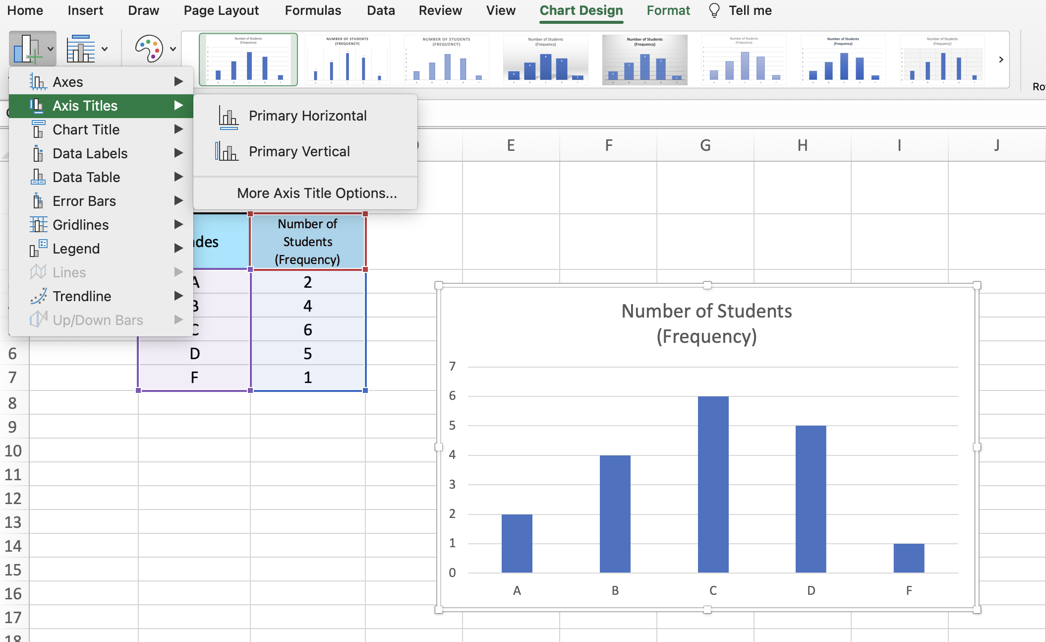The image size is (1046, 642).
Task: Click More Axis Title Options
Action: (317, 193)
